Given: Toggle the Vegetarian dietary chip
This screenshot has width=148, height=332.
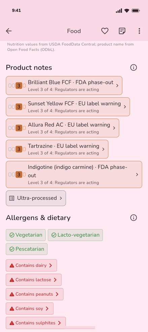Looking at the screenshot, I should click(x=26, y=235).
